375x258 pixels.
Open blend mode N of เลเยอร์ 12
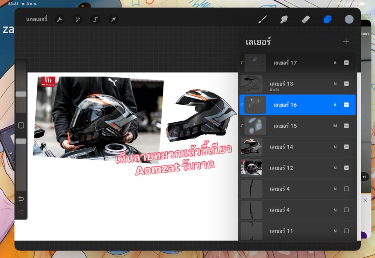[335, 168]
